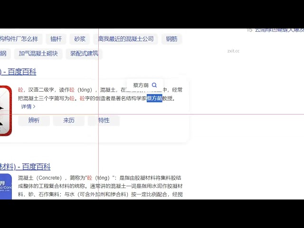Click 蔡方荫 label in search popup
Viewport: 304px width, 228px height.
141,85
